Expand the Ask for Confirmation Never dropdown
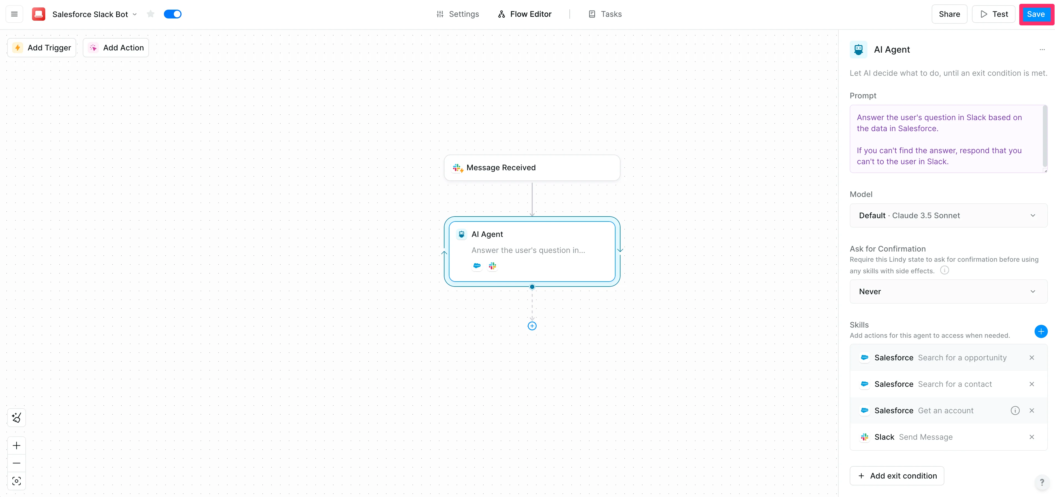Screen dimensions: 1055x497 [948, 292]
